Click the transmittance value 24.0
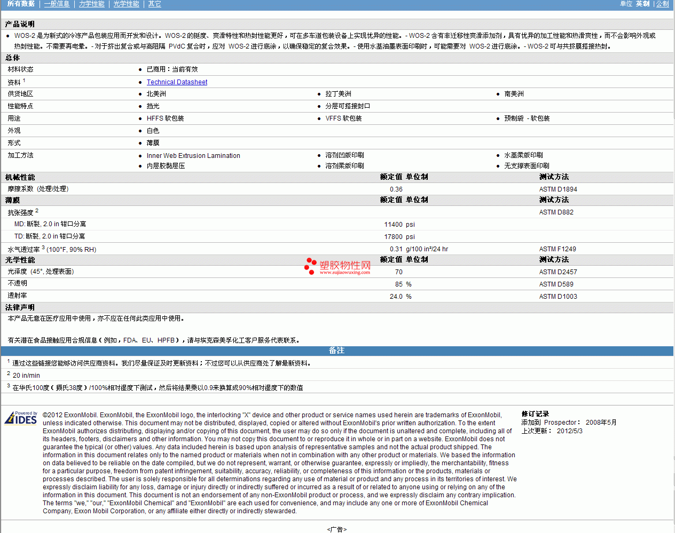Viewport: 675px width, 533px height. pyautogui.click(x=396, y=297)
